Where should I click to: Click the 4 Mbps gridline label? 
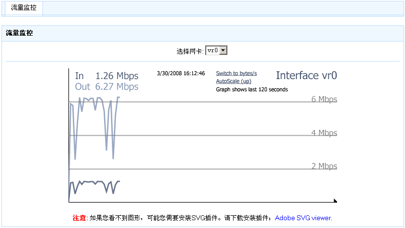pyautogui.click(x=324, y=133)
